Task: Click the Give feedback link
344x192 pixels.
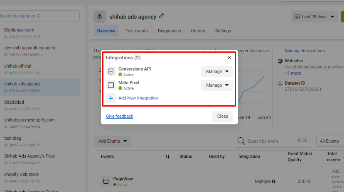Action: click(x=120, y=116)
